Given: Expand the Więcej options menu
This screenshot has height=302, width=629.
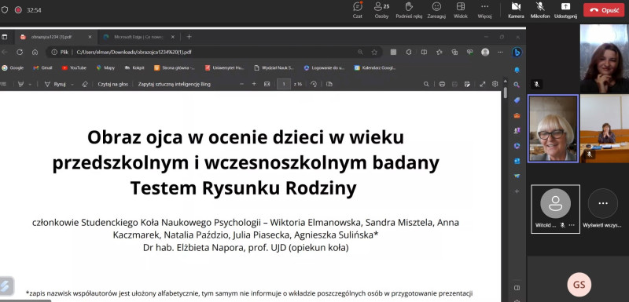Looking at the screenshot, I should [484, 10].
